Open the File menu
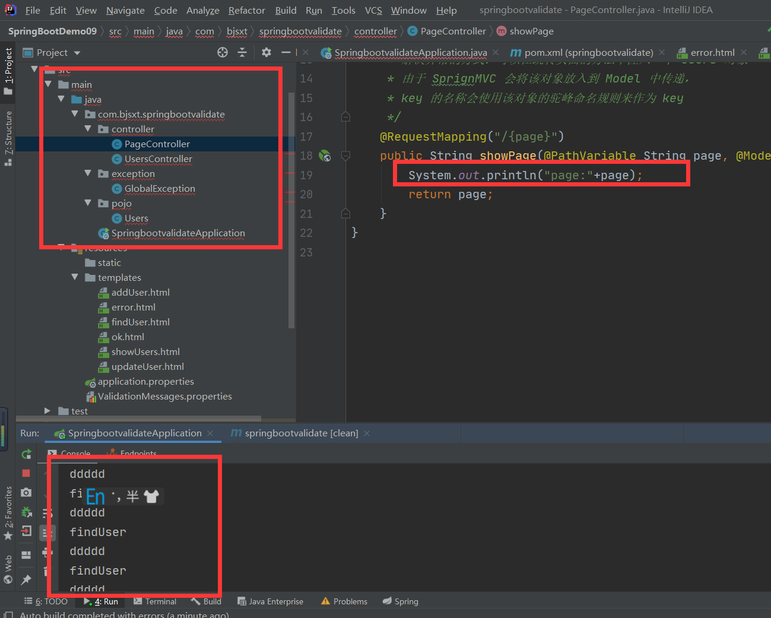 tap(33, 10)
